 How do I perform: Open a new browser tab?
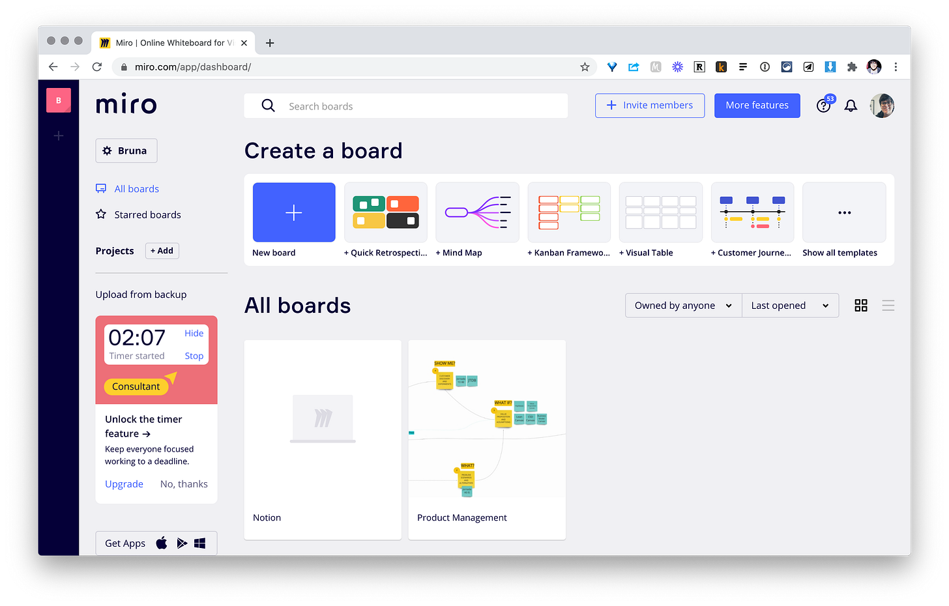point(270,43)
